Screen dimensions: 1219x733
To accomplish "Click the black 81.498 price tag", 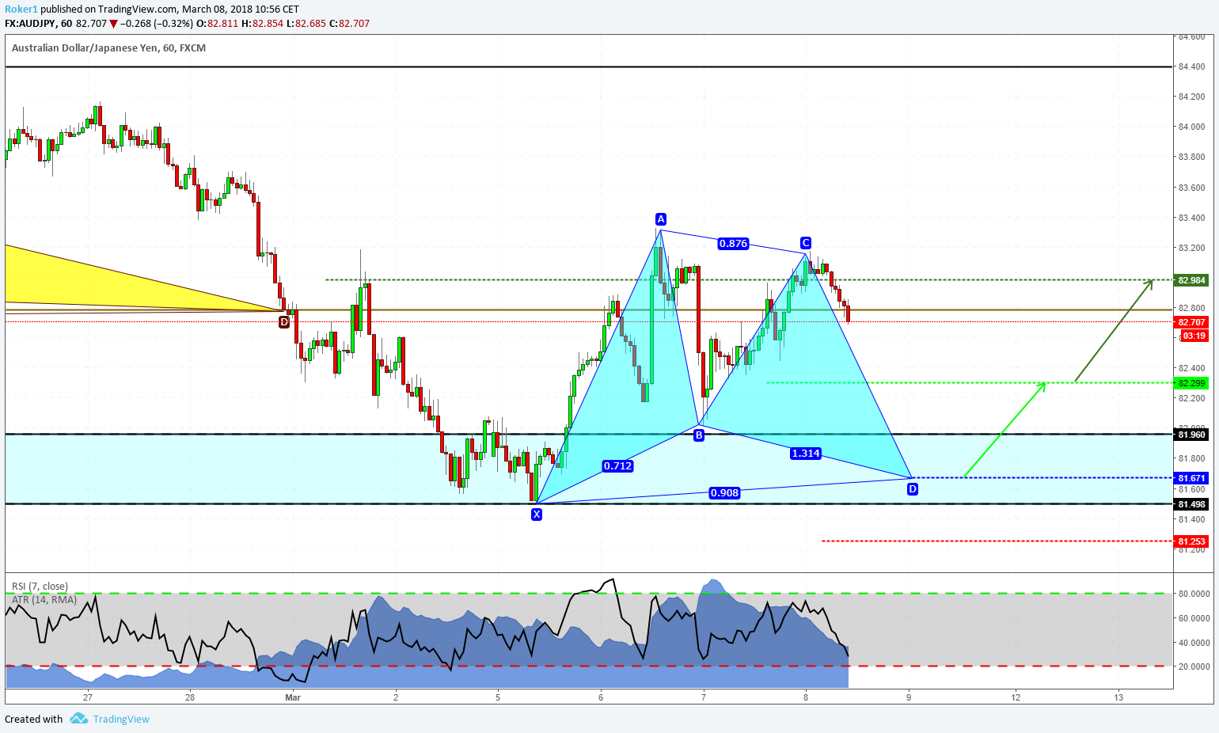I will tap(1191, 504).
